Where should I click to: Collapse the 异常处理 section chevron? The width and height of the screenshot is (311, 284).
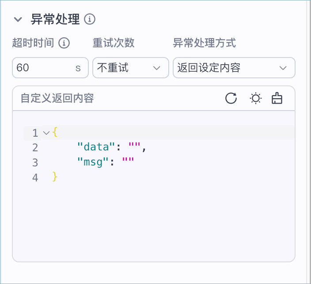tap(18, 19)
